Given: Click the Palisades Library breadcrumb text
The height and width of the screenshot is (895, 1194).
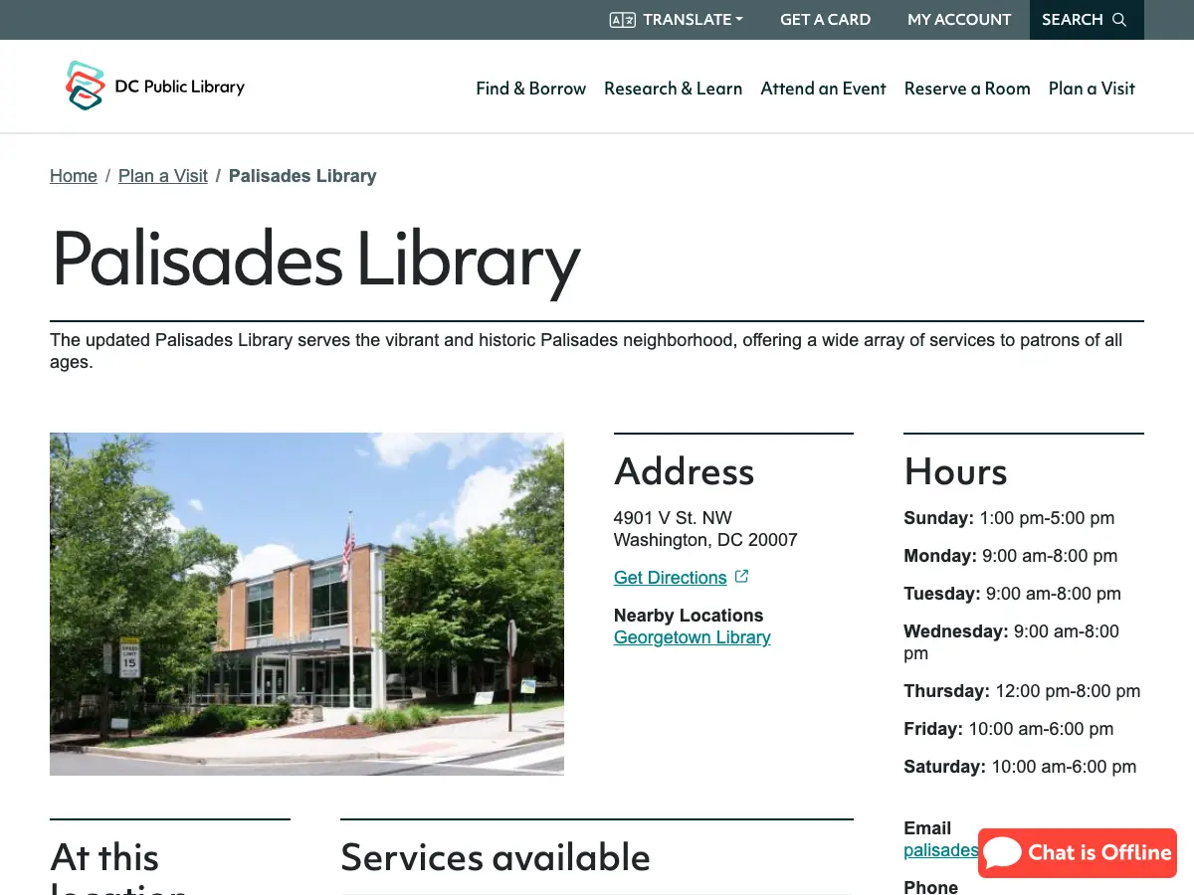Looking at the screenshot, I should point(302,176).
